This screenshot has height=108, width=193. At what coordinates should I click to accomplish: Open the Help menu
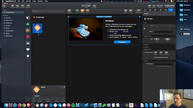(x=46, y=1)
